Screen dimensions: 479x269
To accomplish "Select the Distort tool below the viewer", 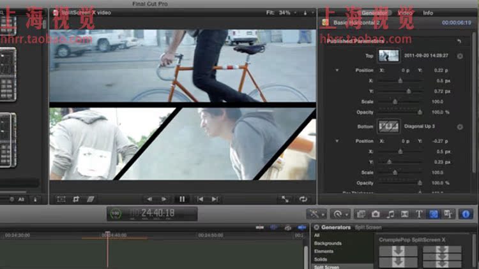I will [91, 199].
